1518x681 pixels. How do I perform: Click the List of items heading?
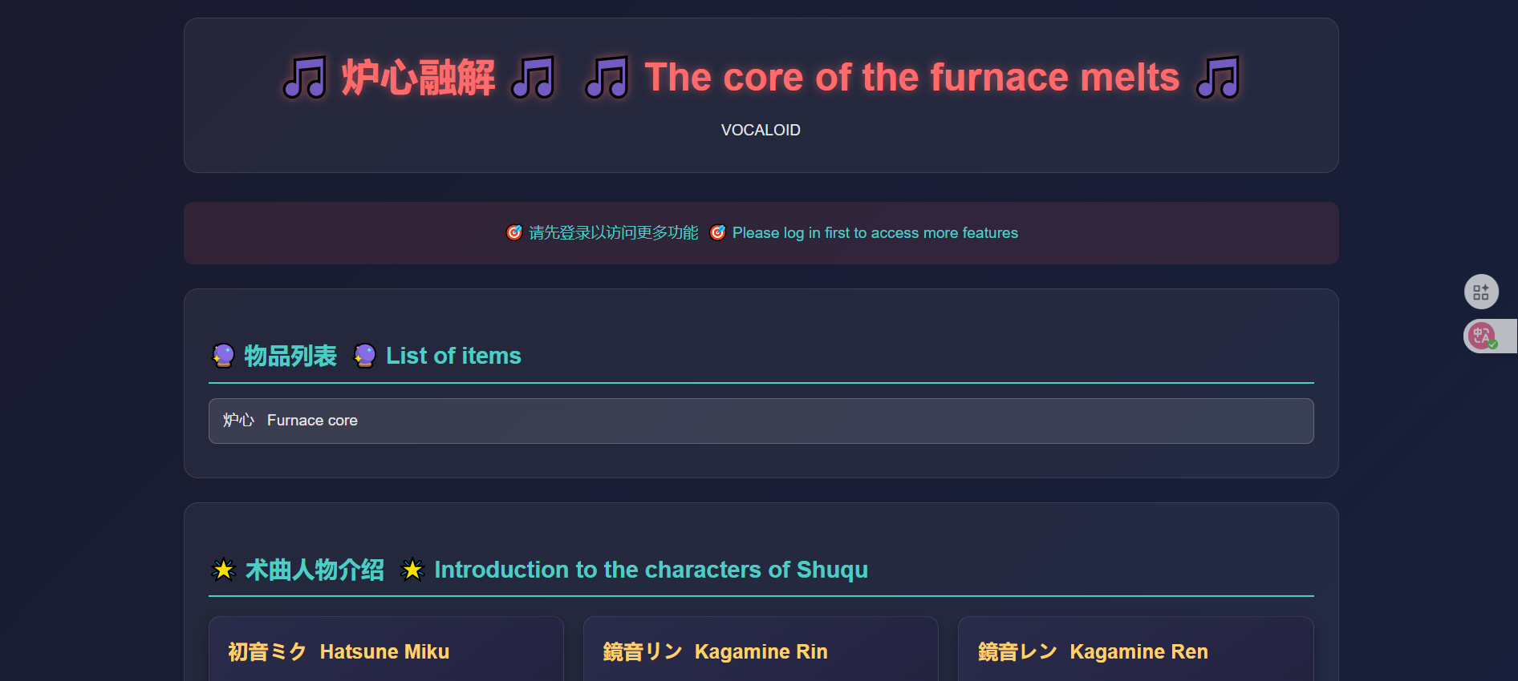(453, 356)
